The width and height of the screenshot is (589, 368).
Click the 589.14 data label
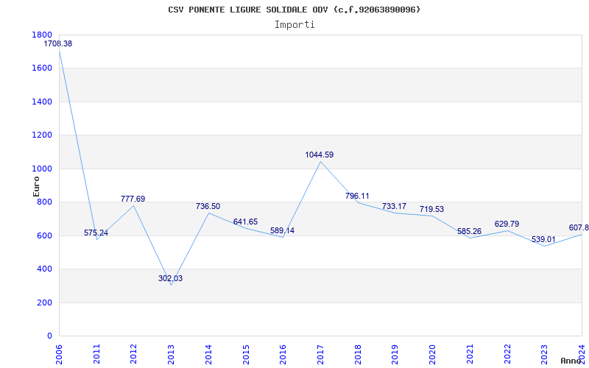(282, 231)
